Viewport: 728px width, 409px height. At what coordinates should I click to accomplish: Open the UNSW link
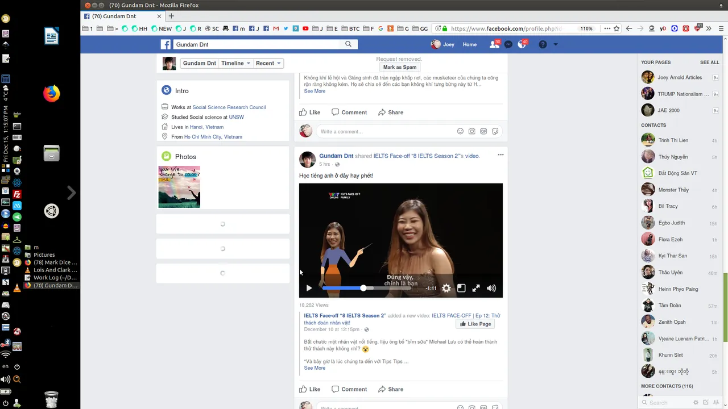236,117
